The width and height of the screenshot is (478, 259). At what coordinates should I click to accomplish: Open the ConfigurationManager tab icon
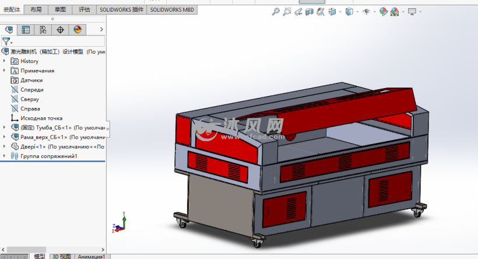tap(43, 30)
